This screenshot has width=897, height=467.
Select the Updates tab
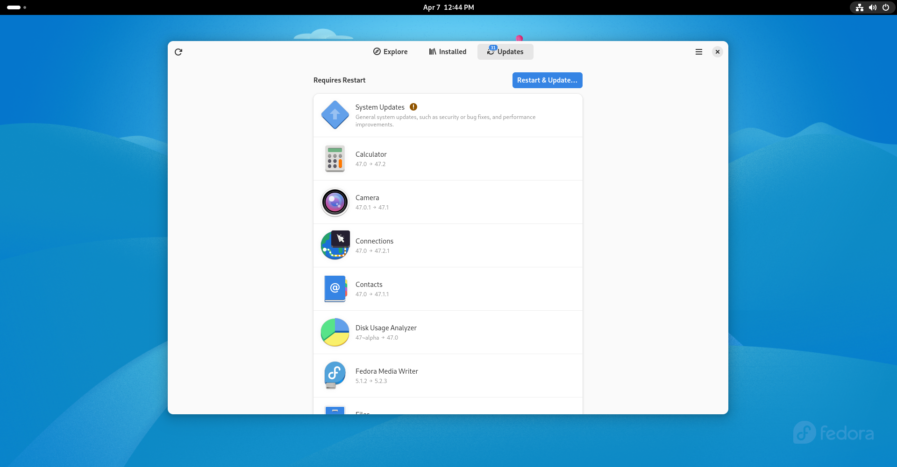click(505, 52)
